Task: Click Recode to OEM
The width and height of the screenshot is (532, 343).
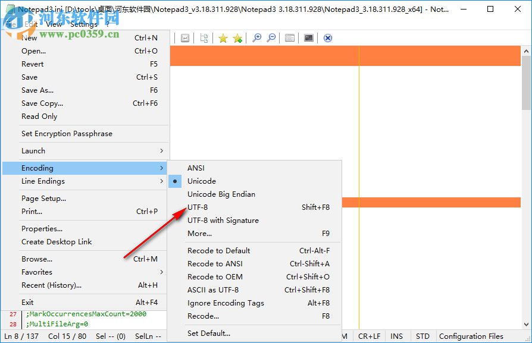Action: point(255,277)
